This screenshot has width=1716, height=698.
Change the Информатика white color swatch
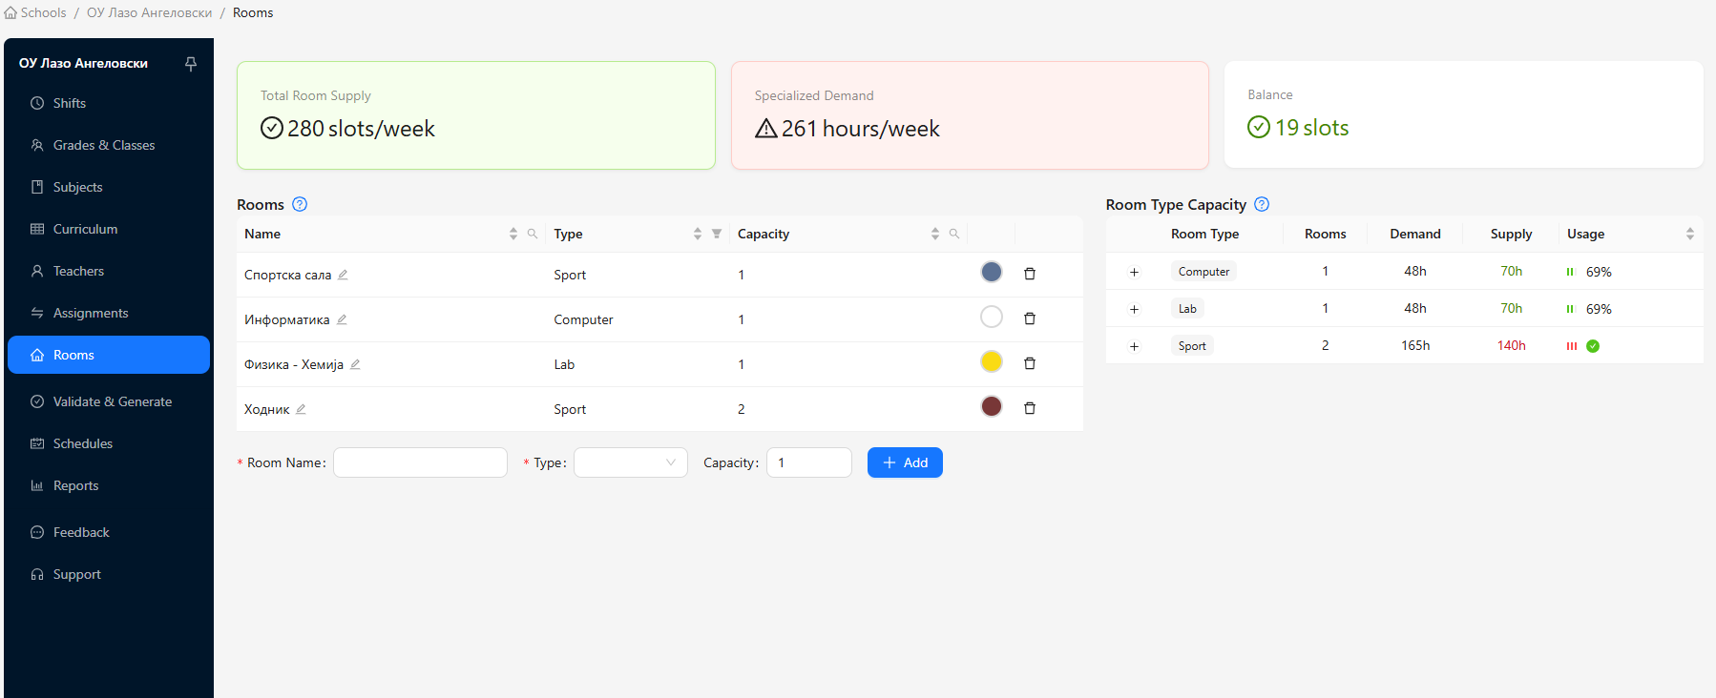coord(992,317)
